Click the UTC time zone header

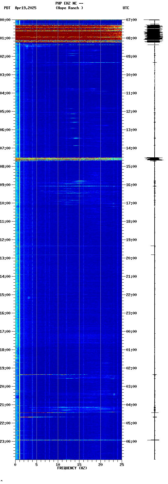coord(126,8)
